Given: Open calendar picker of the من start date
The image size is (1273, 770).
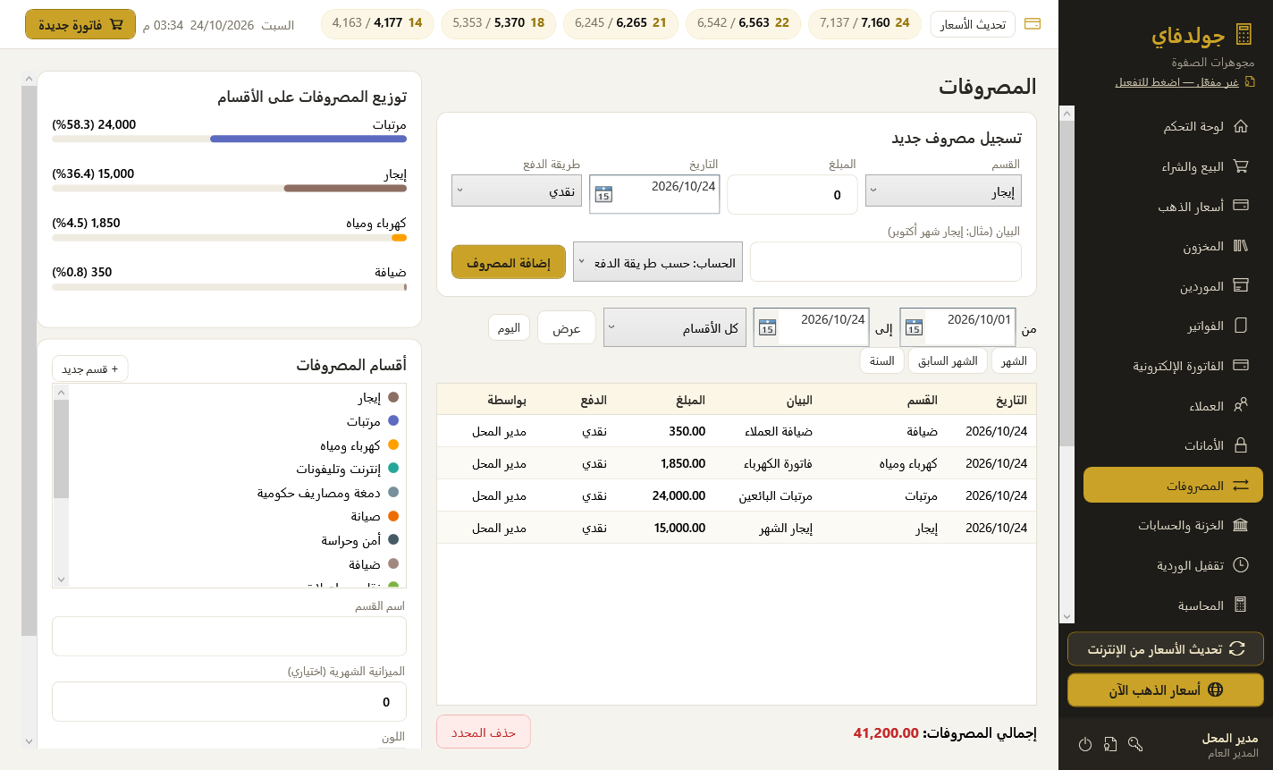Looking at the screenshot, I should tap(914, 327).
